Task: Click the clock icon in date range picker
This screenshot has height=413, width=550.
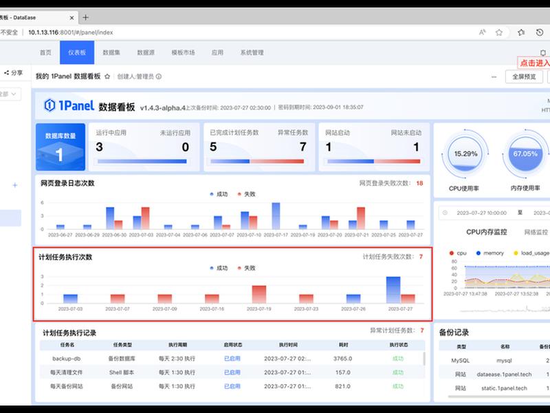Action: (x=445, y=213)
